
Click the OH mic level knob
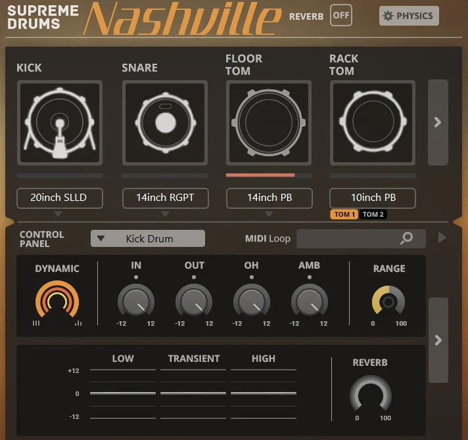tap(252, 301)
